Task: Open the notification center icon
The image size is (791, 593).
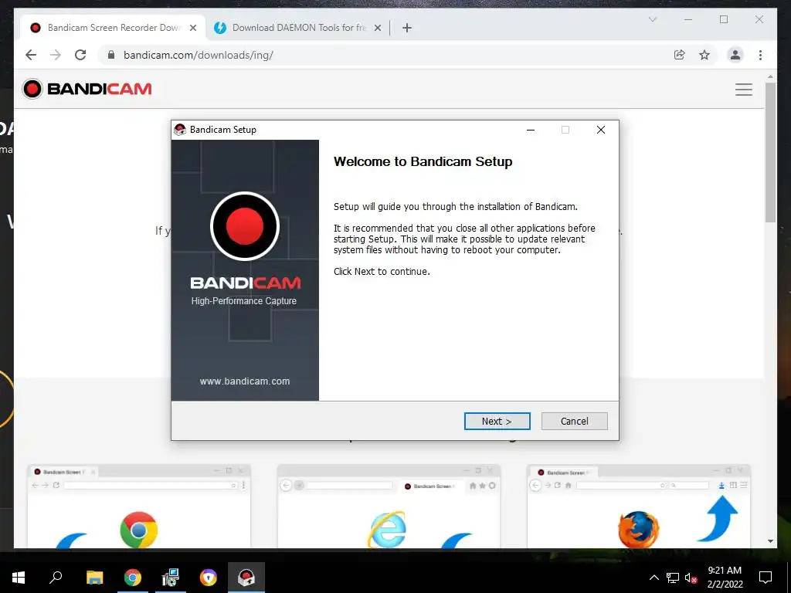Action: click(766, 578)
